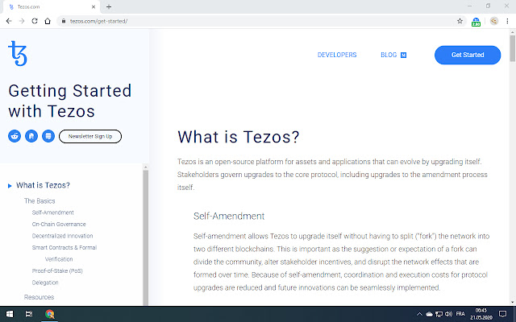Jump to Decentralized Innovation in sidebar

pos(63,236)
